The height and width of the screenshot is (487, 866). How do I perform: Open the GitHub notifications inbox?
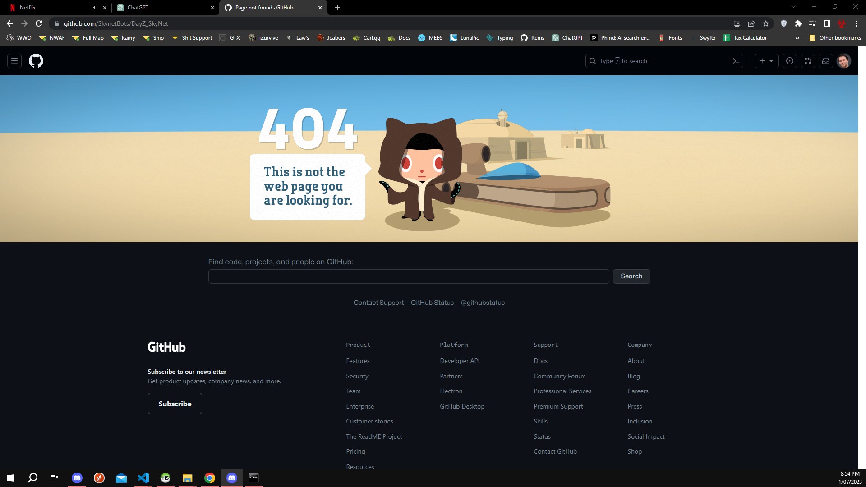(x=826, y=61)
